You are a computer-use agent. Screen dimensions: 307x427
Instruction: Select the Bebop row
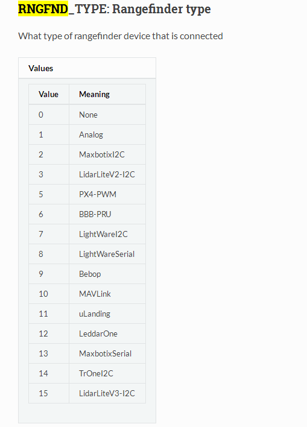(x=87, y=274)
